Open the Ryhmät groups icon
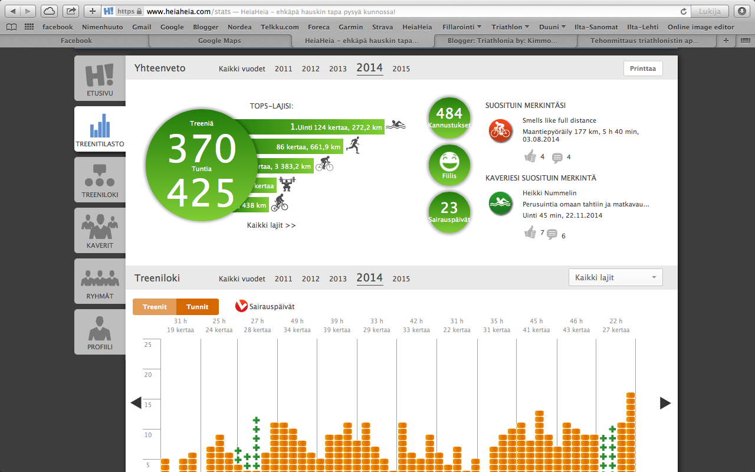The image size is (755, 472). [100, 281]
